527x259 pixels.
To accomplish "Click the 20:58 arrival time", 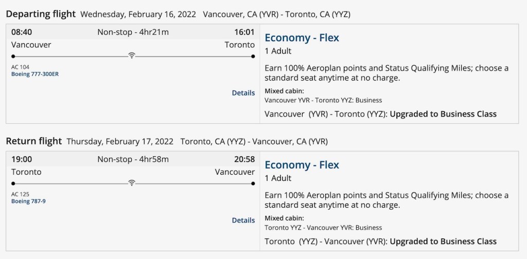I will click(244, 159).
